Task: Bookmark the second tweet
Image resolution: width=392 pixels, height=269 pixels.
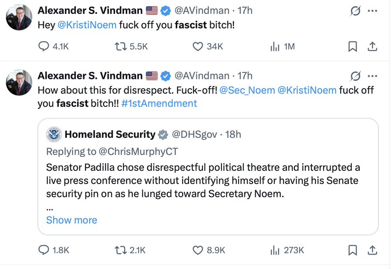Action: pos(352,250)
